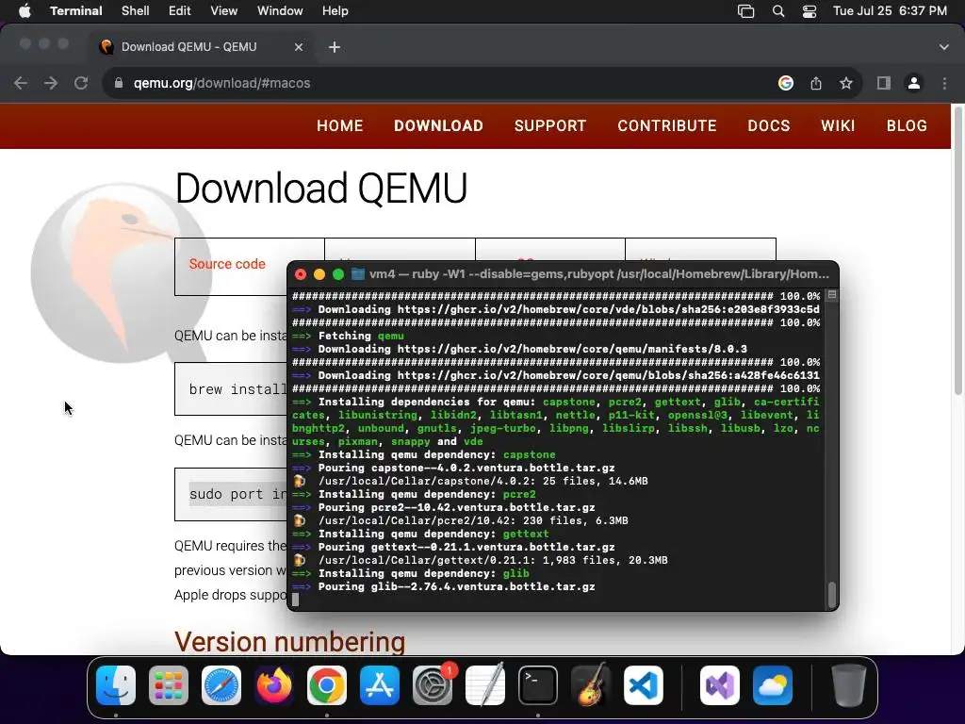Open the Edit menu in menu bar

click(x=180, y=11)
